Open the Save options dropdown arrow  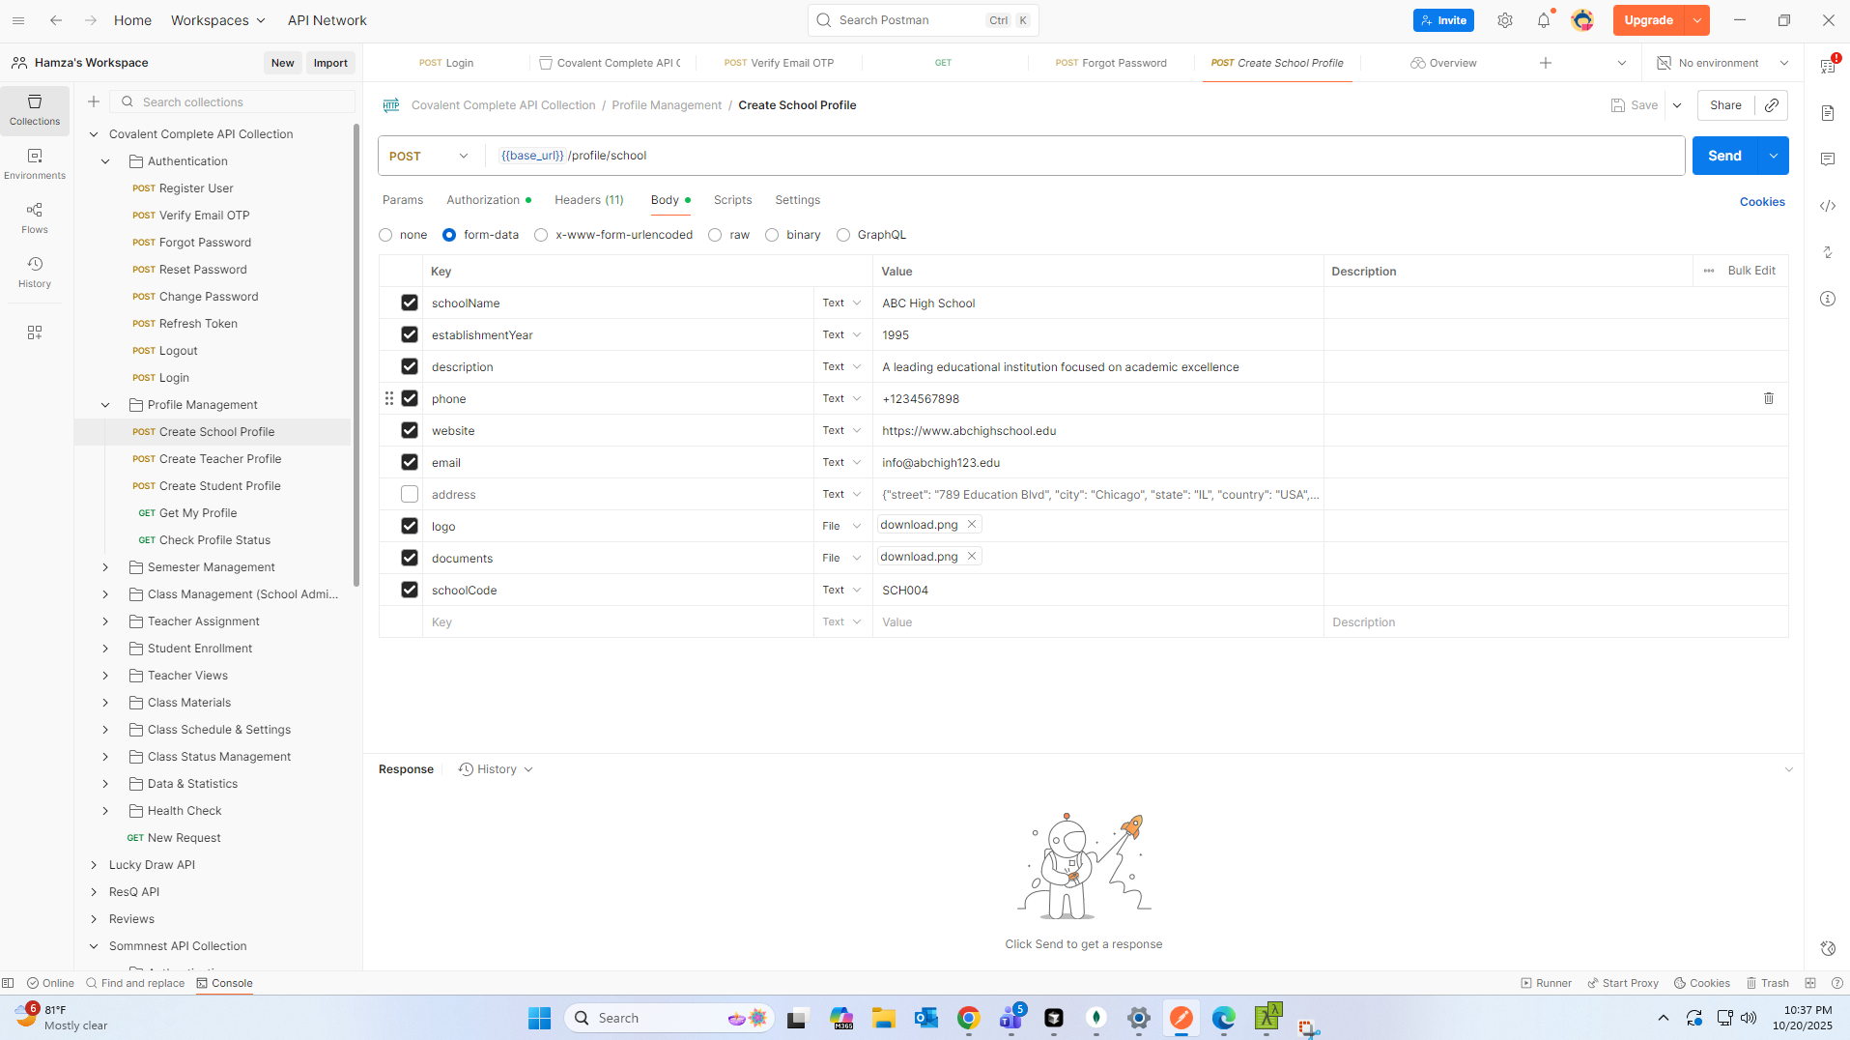1677,105
